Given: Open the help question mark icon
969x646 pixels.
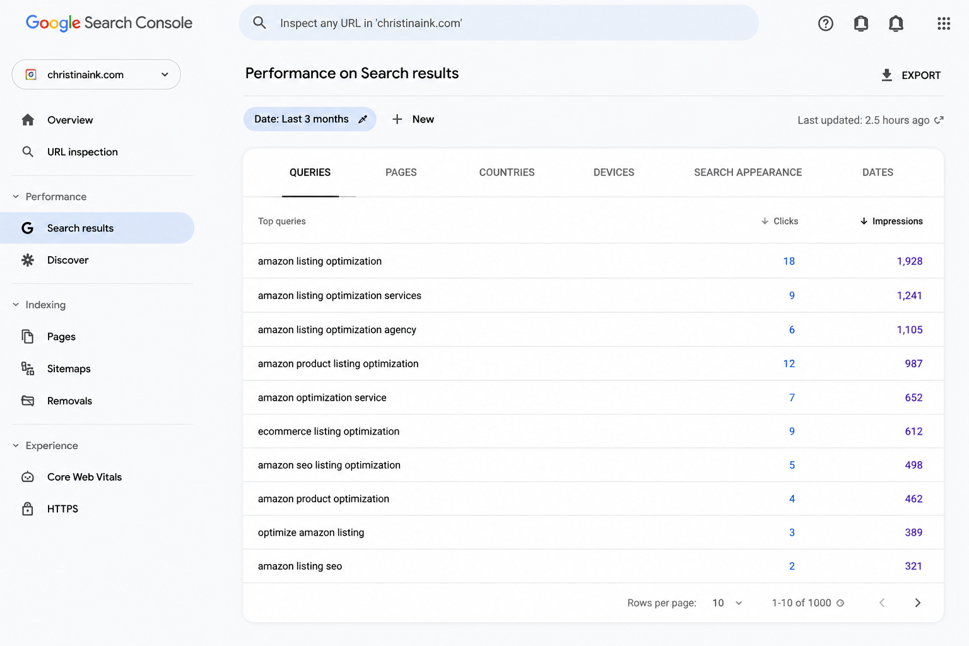Looking at the screenshot, I should pyautogui.click(x=825, y=23).
